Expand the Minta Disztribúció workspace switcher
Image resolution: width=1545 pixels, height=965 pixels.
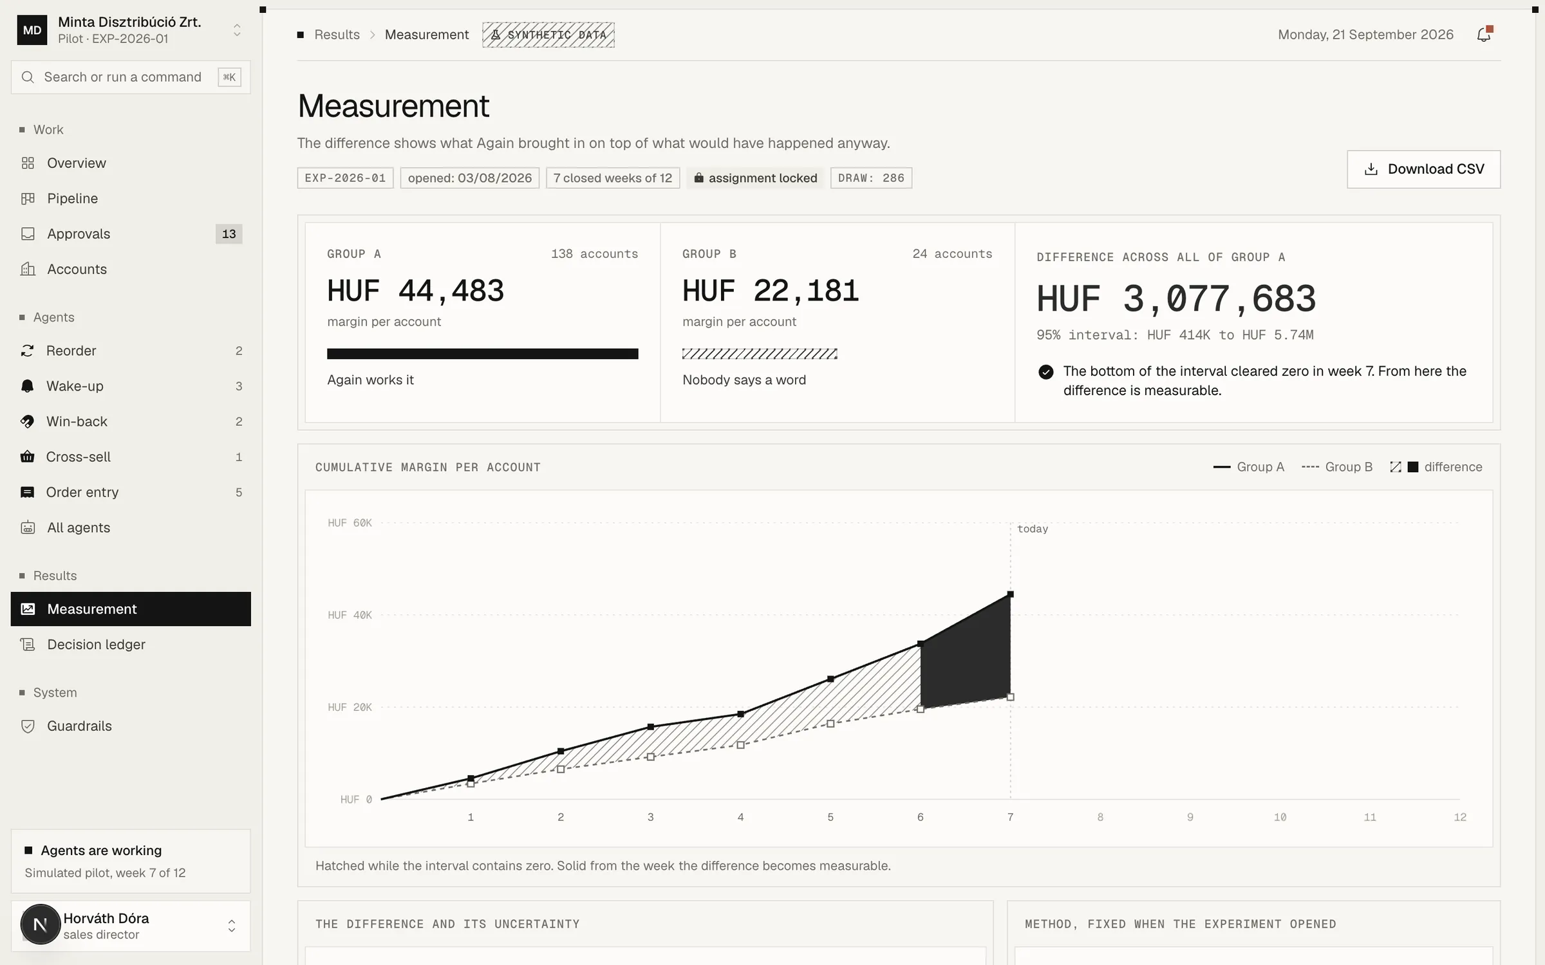(237, 30)
